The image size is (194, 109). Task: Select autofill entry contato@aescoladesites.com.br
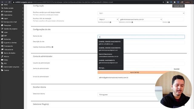[110, 55]
